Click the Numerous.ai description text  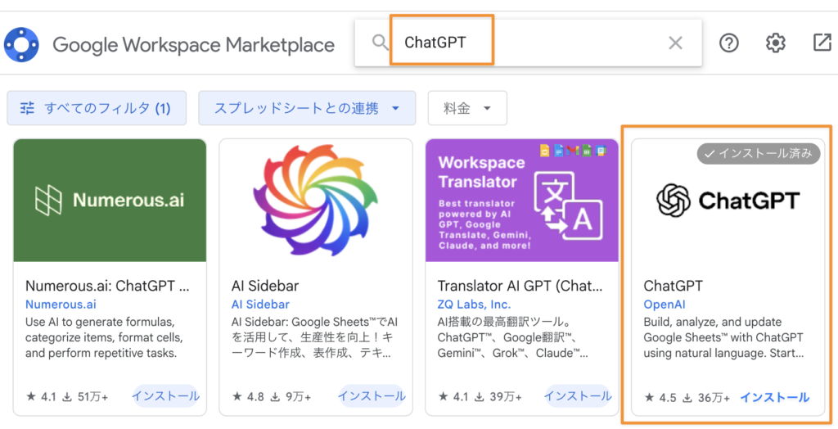(x=104, y=337)
